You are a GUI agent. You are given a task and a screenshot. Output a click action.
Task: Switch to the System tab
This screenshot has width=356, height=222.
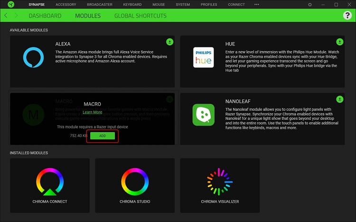[x=183, y=5]
